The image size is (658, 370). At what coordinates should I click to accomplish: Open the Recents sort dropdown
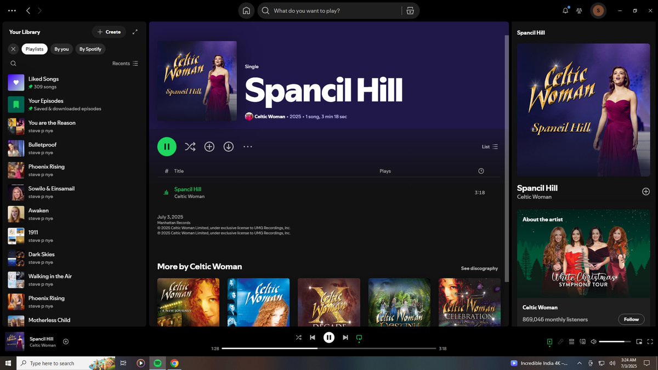(125, 64)
